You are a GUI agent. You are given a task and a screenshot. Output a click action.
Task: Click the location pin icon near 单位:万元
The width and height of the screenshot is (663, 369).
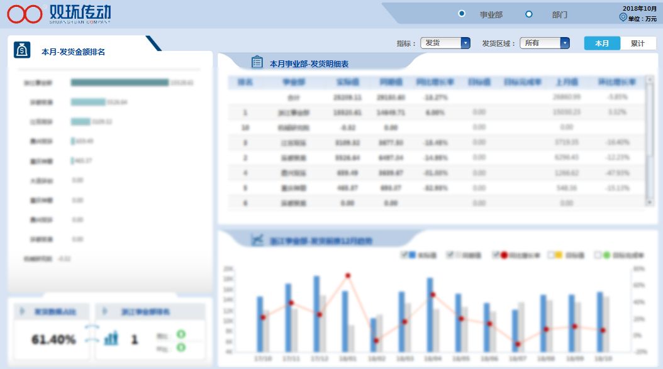point(623,18)
